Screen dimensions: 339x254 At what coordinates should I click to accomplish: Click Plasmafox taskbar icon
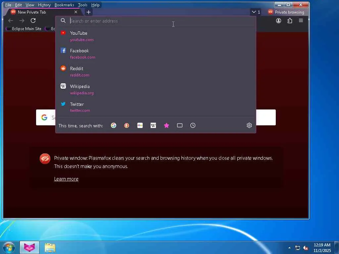coord(29,247)
